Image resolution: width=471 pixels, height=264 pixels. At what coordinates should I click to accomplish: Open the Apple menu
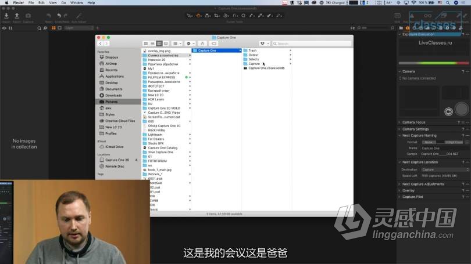6,3
